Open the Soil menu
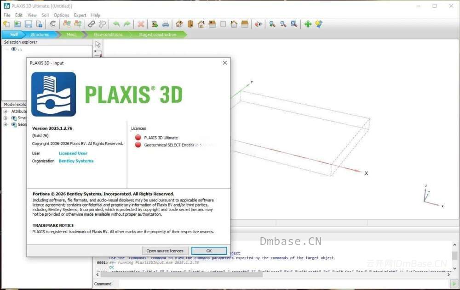460x290 pixels. pyautogui.click(x=45, y=15)
